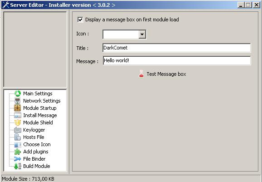Click the red flask test icon

tap(141, 74)
